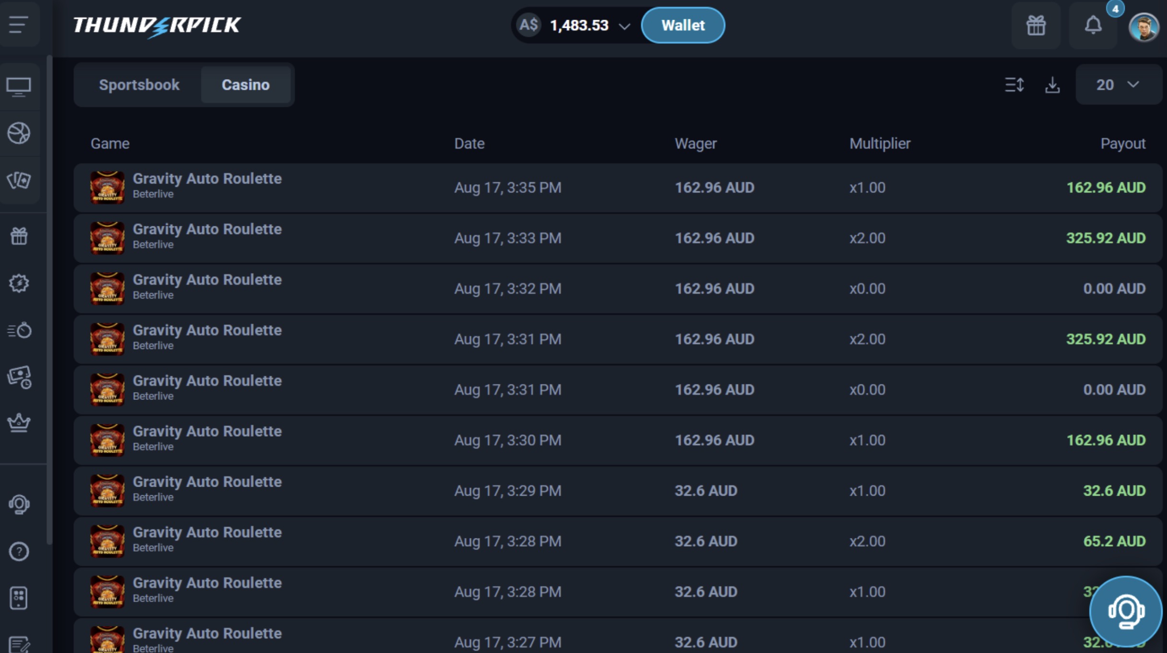Screen dimensions: 1167x653
Task: Click the date Aug 17, 3:29 PM
Action: point(508,490)
